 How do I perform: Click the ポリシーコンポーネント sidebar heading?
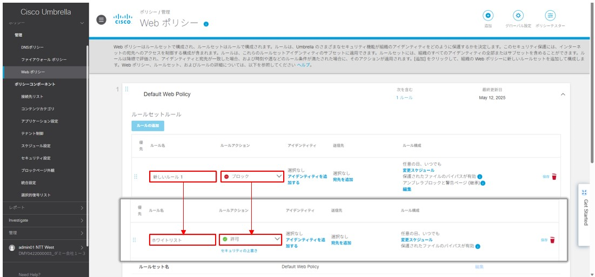click(x=35, y=84)
